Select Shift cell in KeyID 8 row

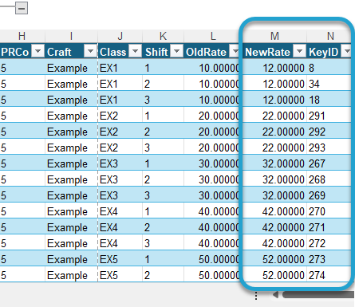pyautogui.click(x=163, y=67)
